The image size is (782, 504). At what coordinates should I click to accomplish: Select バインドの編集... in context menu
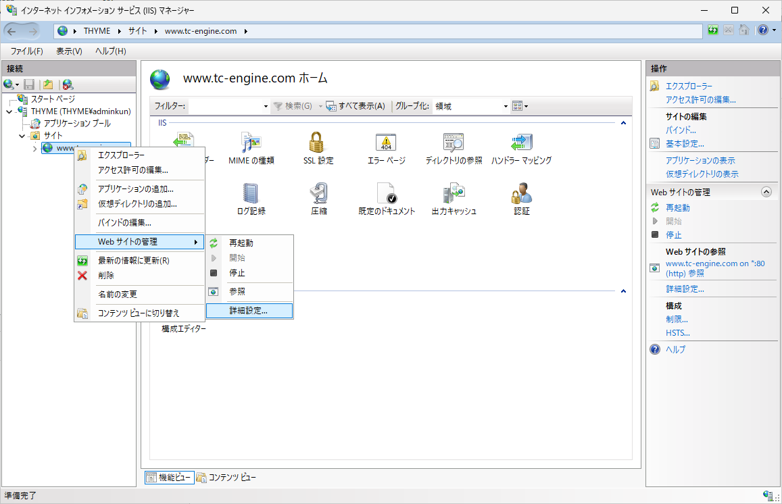(140, 223)
